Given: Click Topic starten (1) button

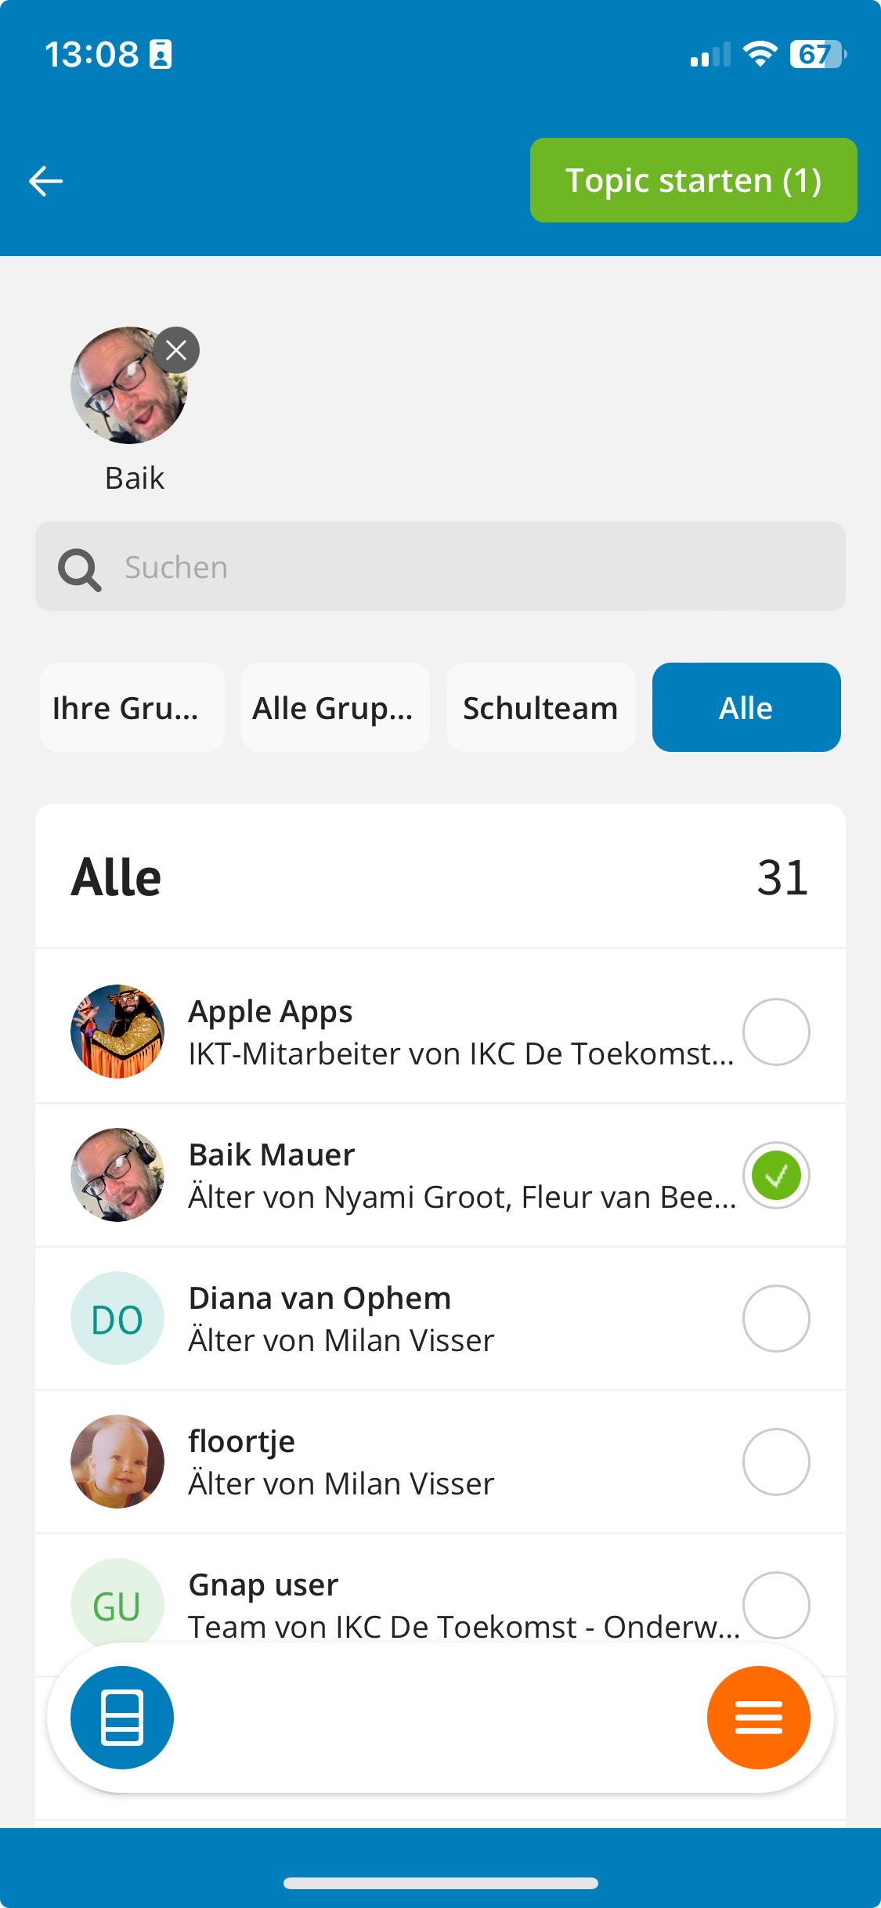Looking at the screenshot, I should [693, 180].
